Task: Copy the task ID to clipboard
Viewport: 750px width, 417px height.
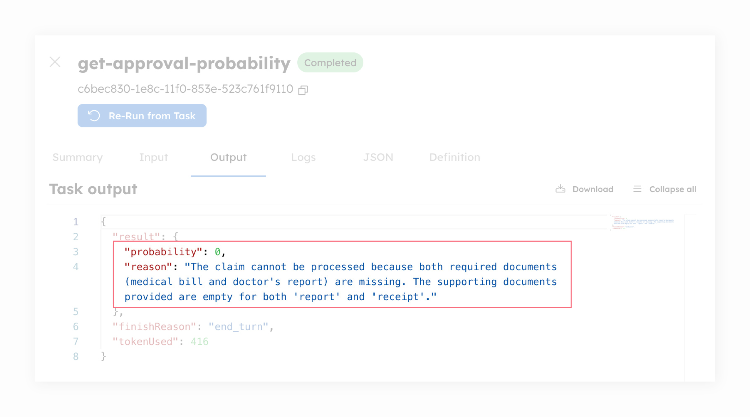Action: (x=304, y=89)
